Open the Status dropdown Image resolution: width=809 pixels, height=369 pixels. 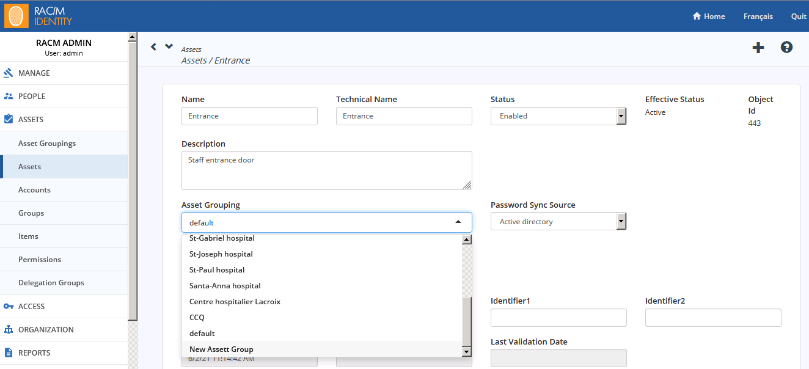coord(558,116)
